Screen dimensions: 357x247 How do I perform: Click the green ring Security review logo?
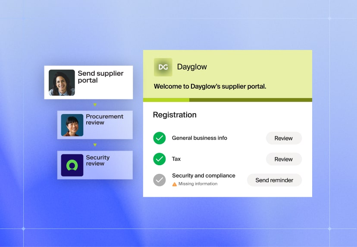click(72, 165)
